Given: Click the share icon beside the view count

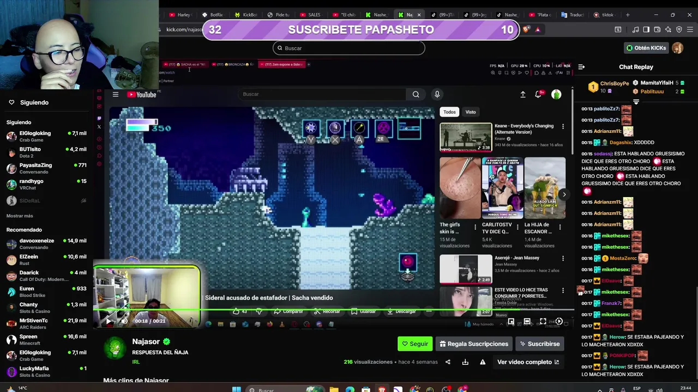Looking at the screenshot, I should coord(448,362).
